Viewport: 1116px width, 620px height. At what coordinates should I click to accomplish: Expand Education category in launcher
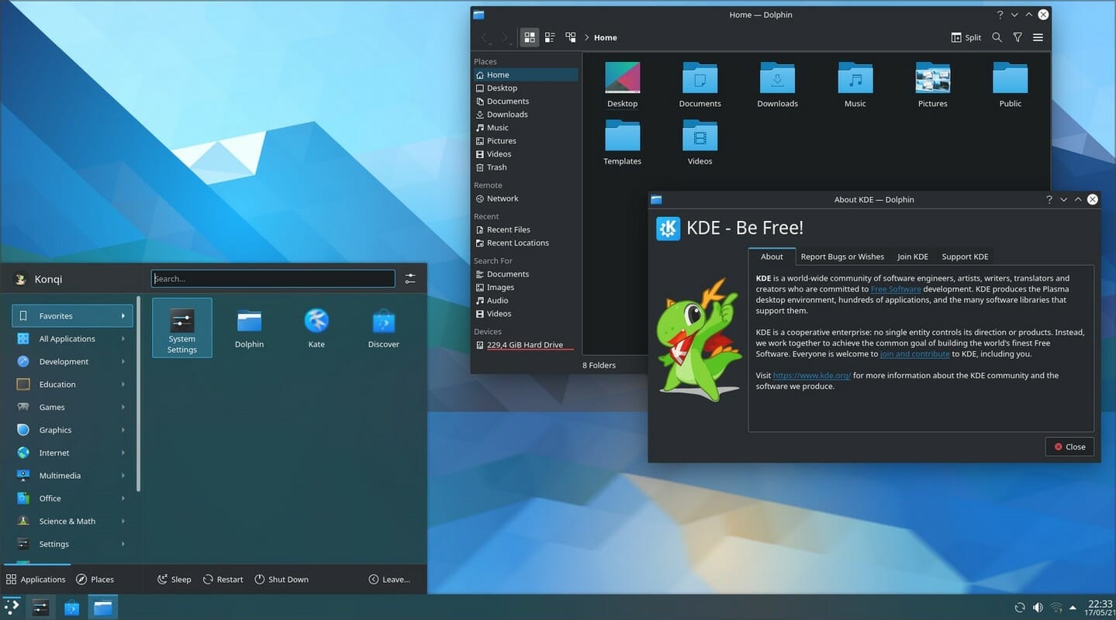point(72,384)
